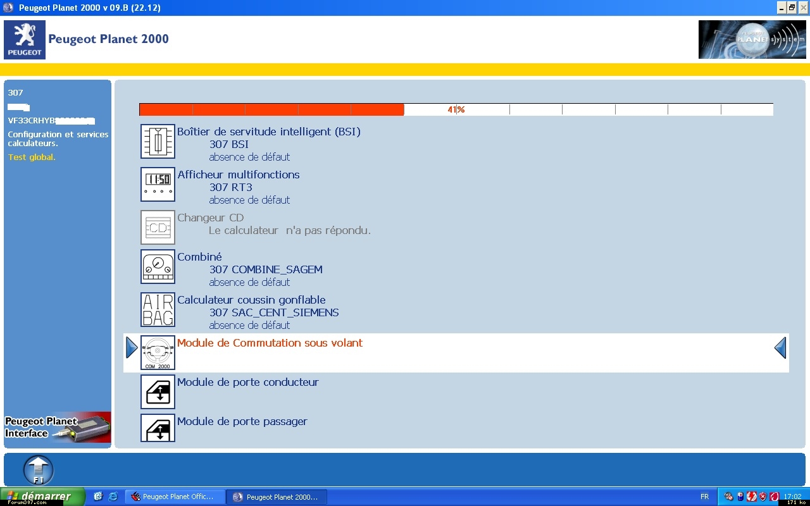This screenshot has width=810, height=506.
Task: Click "Le calculateur n'a pas répondu." message
Action: 290,230
